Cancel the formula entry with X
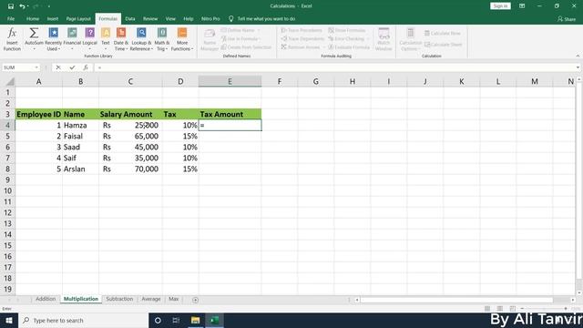The height and width of the screenshot is (328, 583). [x=58, y=67]
